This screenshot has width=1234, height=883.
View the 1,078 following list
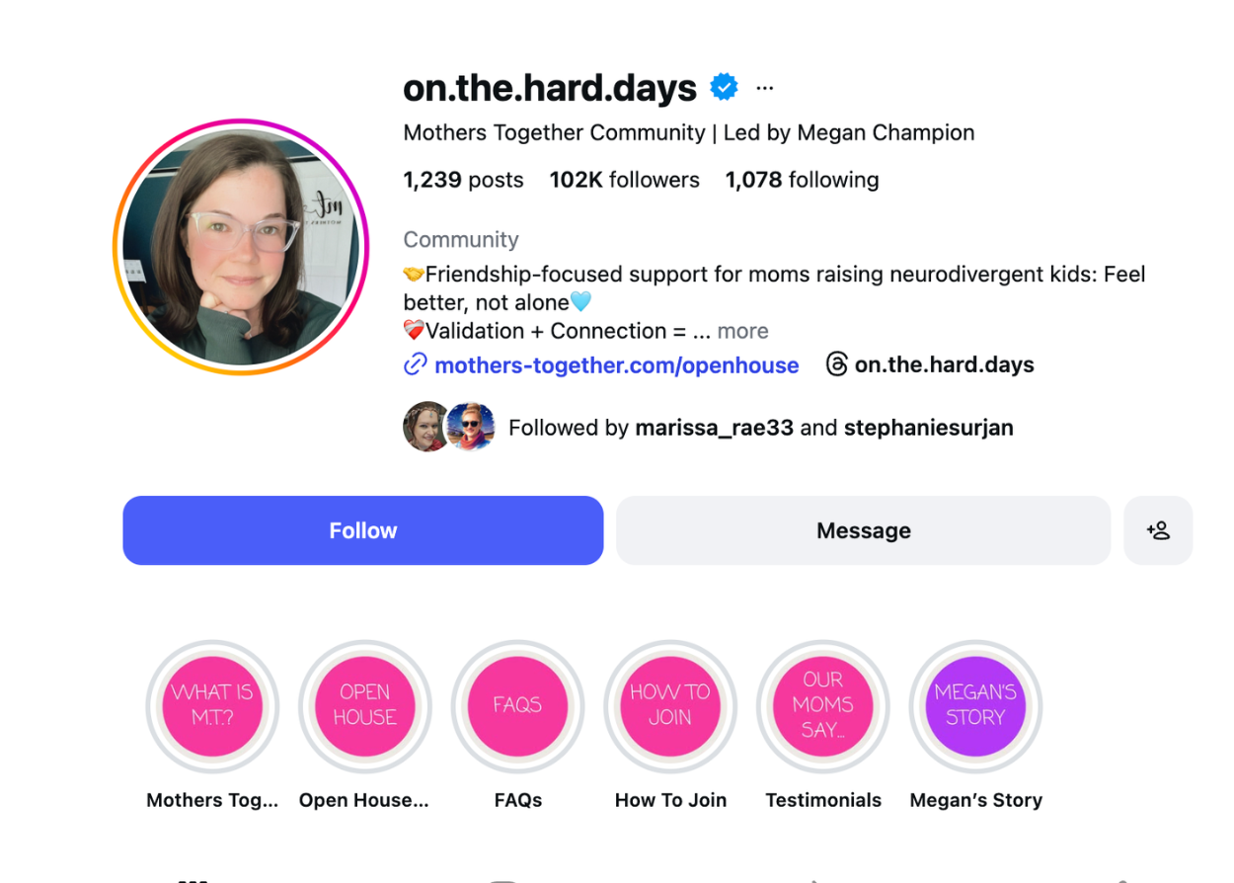point(803,180)
